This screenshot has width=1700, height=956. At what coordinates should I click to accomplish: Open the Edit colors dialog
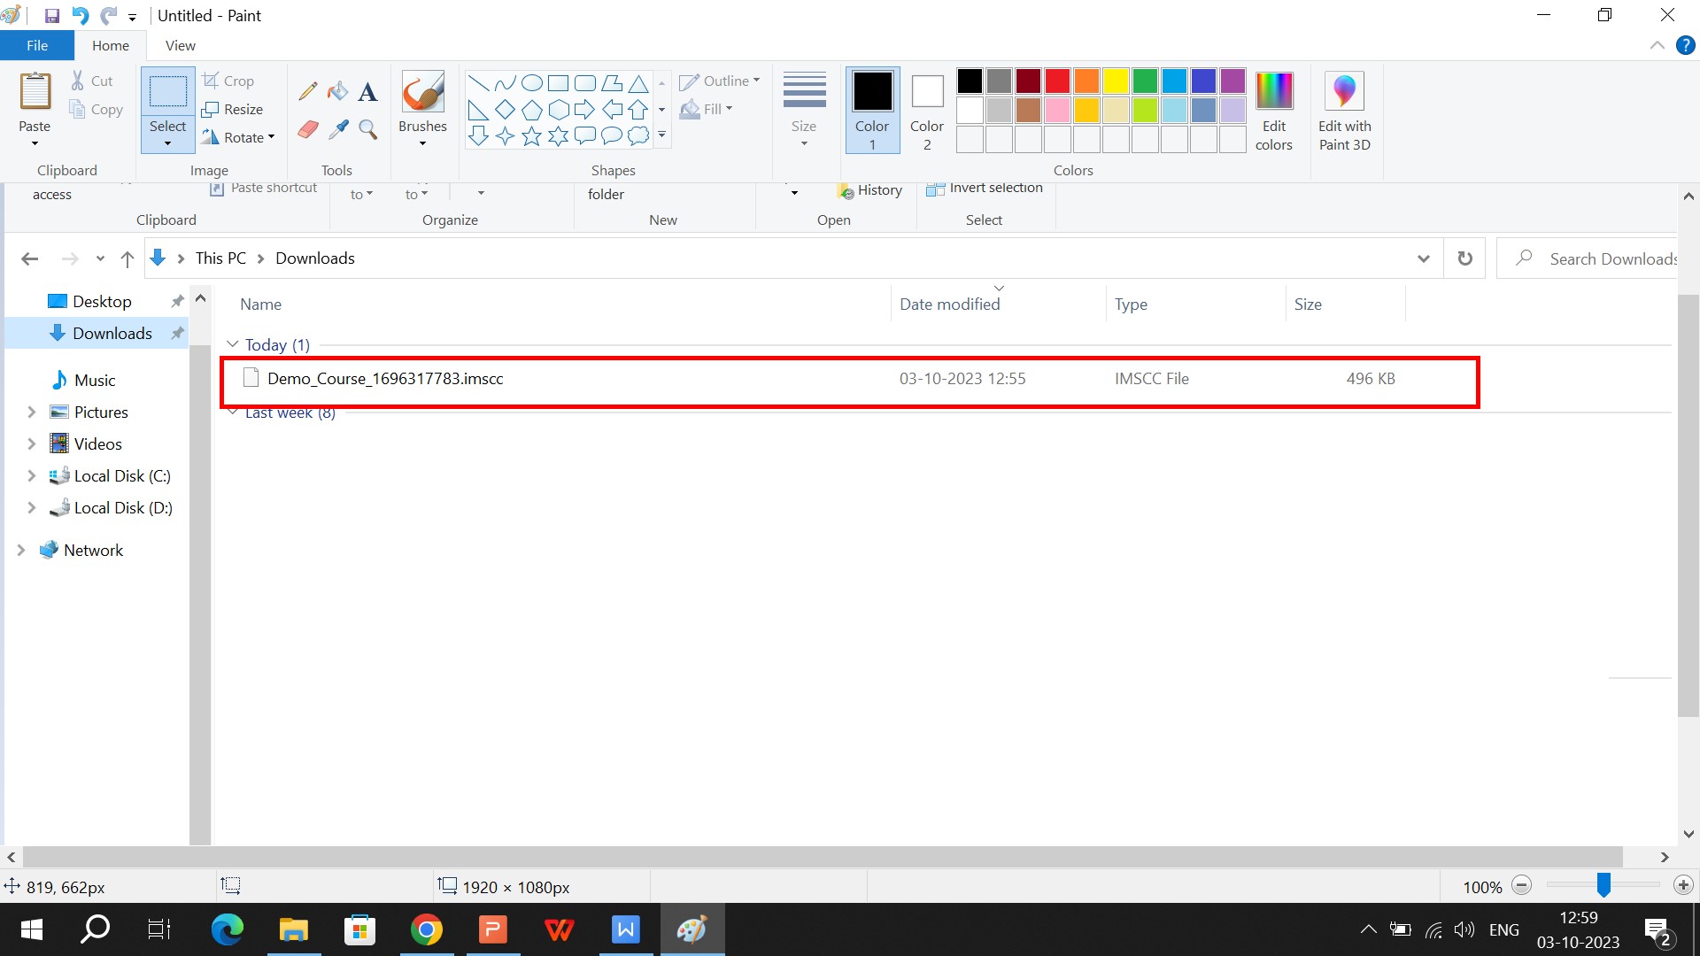[1274, 110]
